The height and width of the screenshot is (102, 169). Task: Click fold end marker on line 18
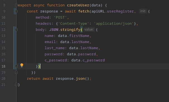click(x=16, y=66)
